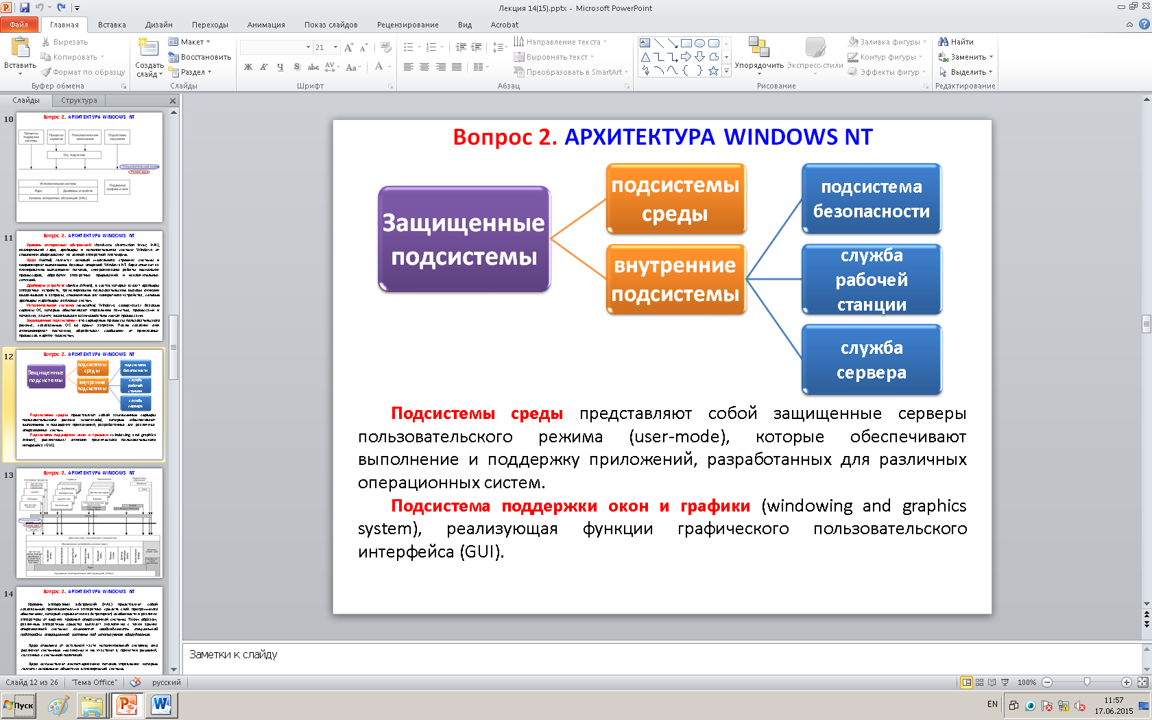
Task: Click the Paste (Вставить) icon
Action: (20, 48)
